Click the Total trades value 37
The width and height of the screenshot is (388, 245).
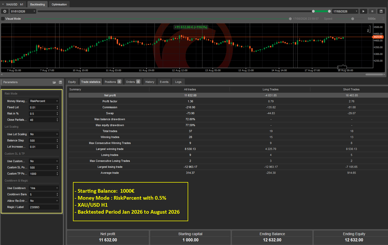[191, 131]
